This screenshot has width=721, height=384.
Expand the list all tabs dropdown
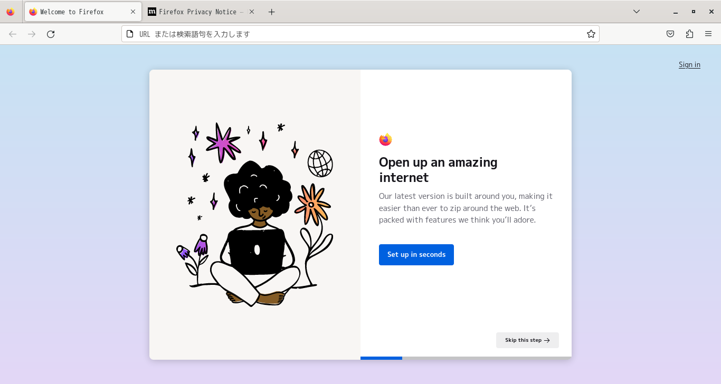[x=637, y=12]
